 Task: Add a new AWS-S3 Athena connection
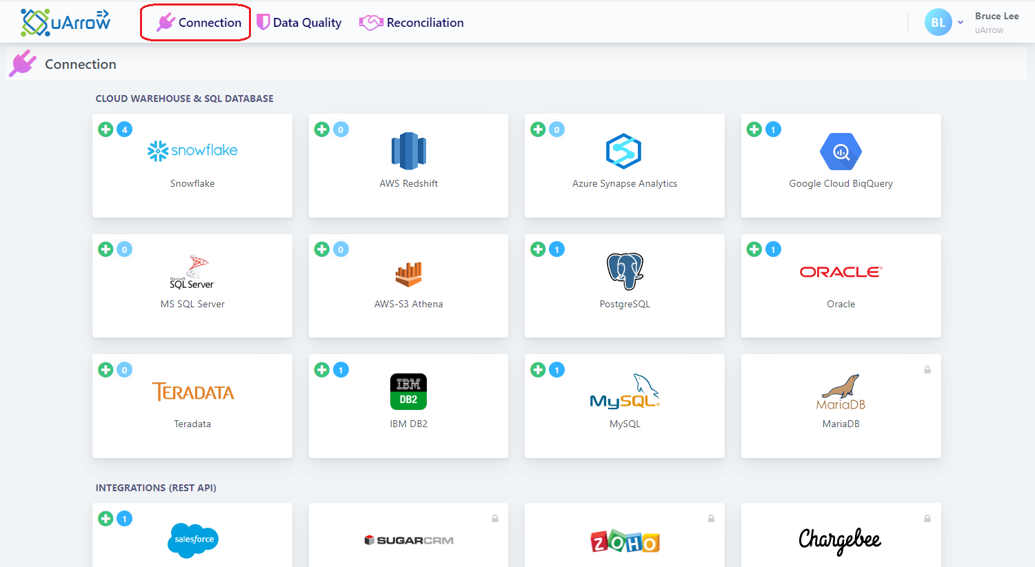[x=322, y=249]
